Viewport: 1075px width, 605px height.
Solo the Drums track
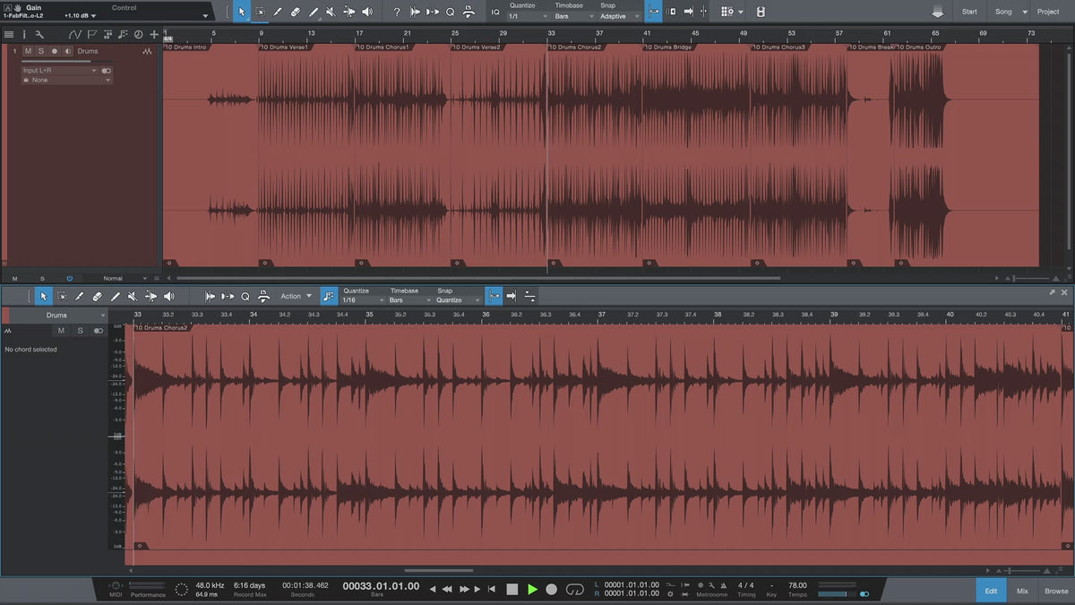[40, 51]
